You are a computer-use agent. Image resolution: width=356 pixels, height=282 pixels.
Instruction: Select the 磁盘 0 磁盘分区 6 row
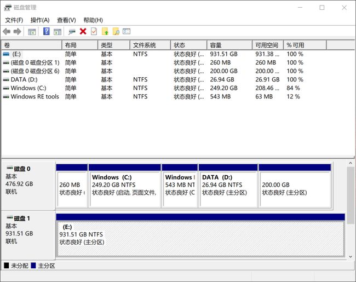163,71
